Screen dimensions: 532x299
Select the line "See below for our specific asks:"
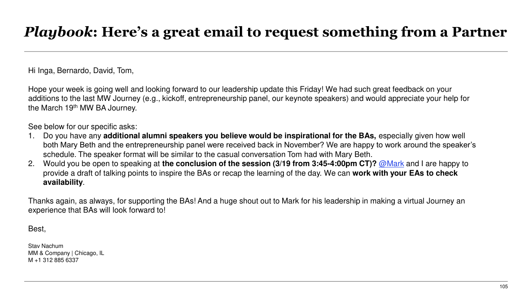(82, 127)
